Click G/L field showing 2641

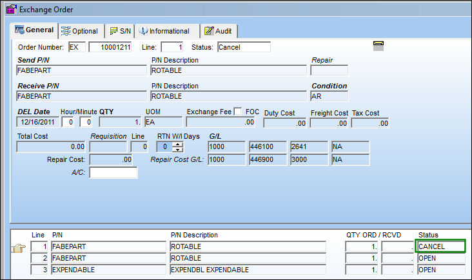[309, 146]
